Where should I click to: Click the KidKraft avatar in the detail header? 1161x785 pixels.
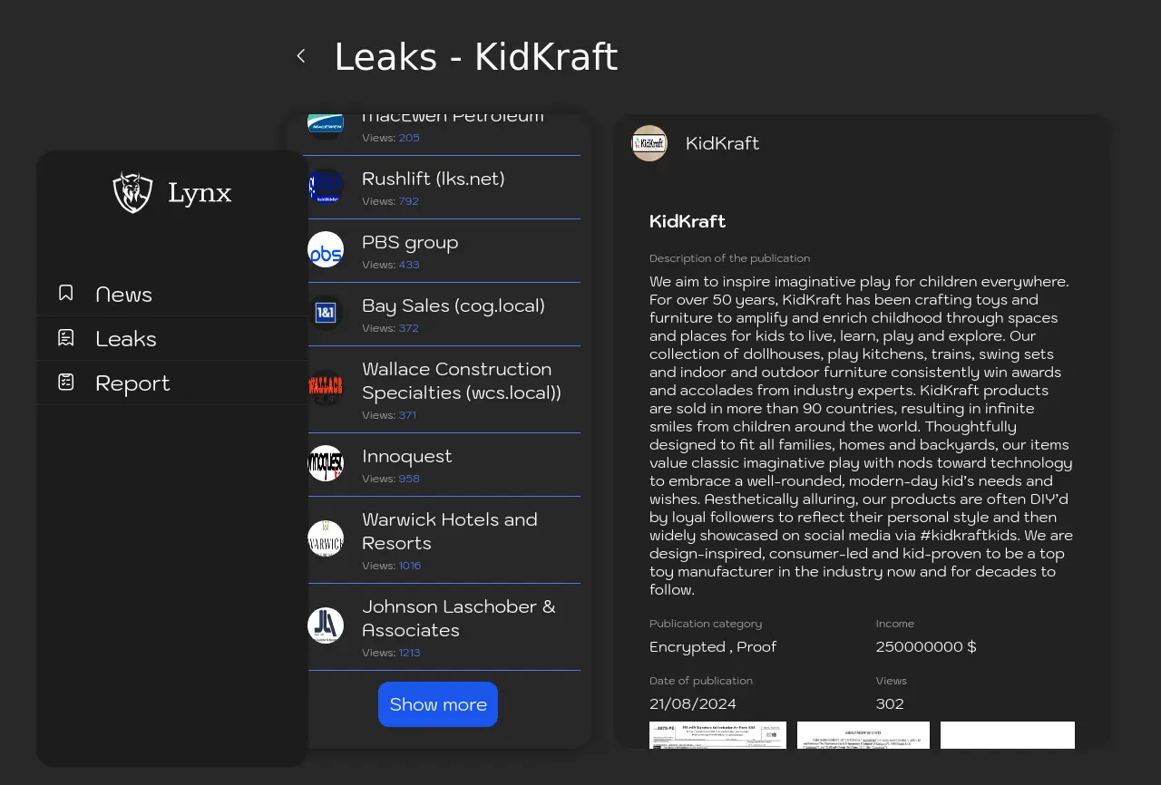click(x=649, y=143)
